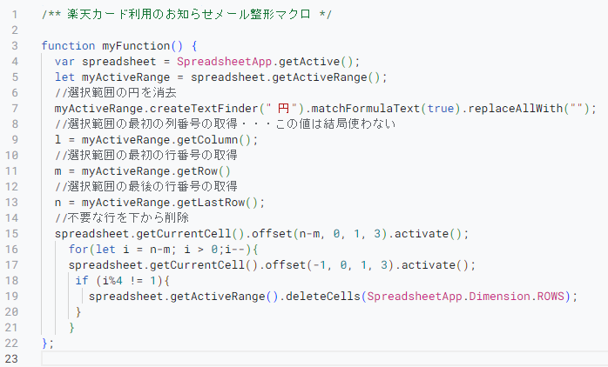Click getLastRow on line 13

[x=211, y=203]
